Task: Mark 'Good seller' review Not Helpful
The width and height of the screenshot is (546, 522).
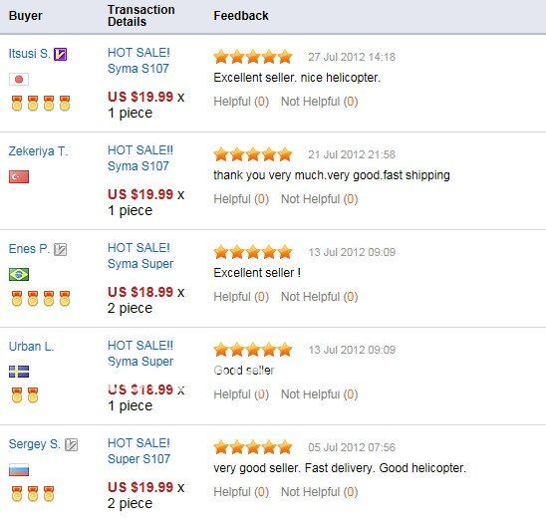Action: point(319,393)
